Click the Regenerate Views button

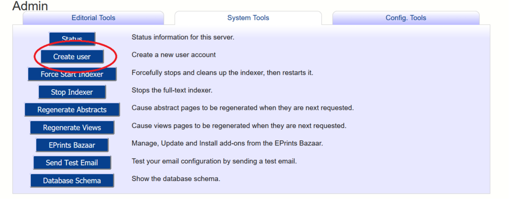[72, 127]
